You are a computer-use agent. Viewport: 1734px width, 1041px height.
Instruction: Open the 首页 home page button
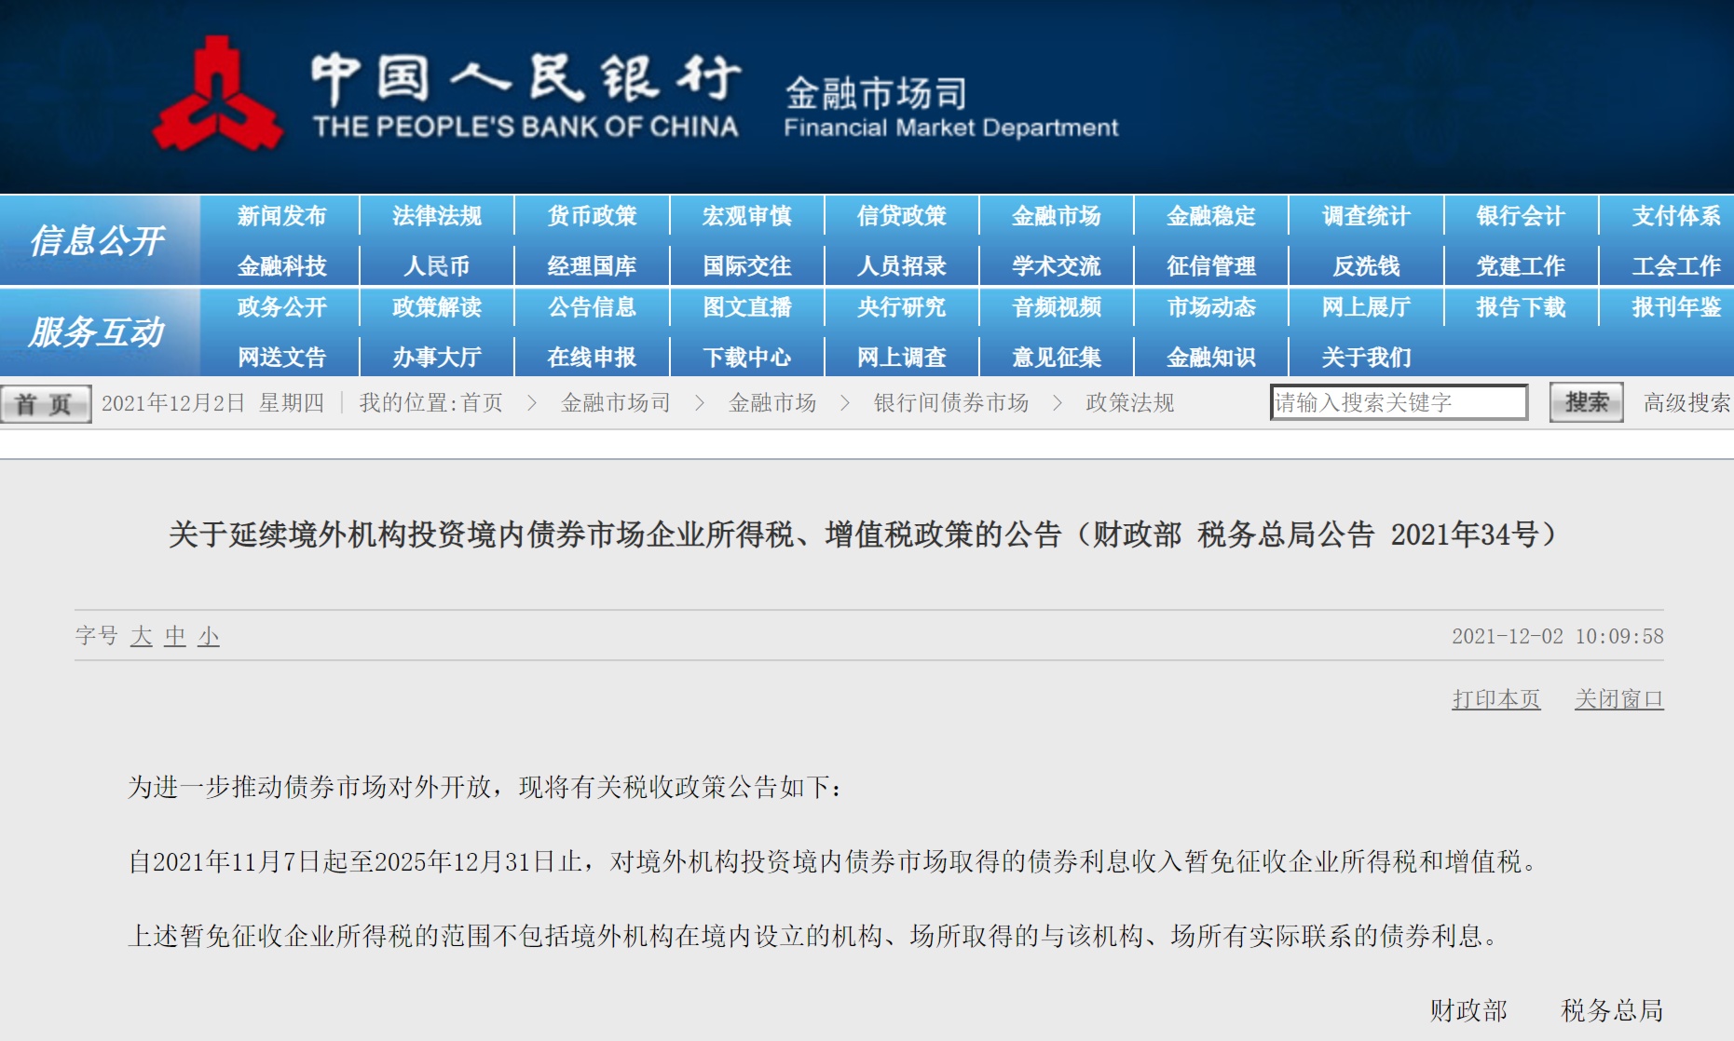pyautogui.click(x=45, y=401)
